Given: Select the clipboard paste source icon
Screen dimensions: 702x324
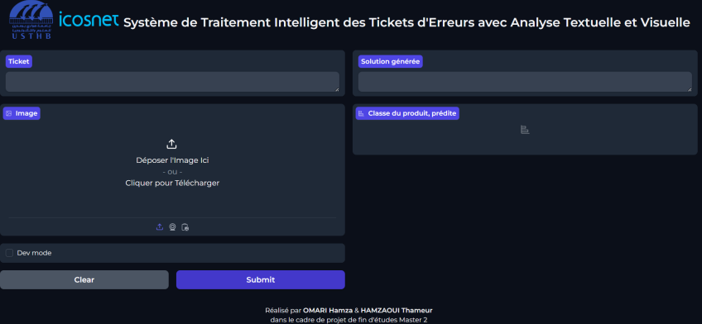Looking at the screenshot, I should [x=185, y=227].
